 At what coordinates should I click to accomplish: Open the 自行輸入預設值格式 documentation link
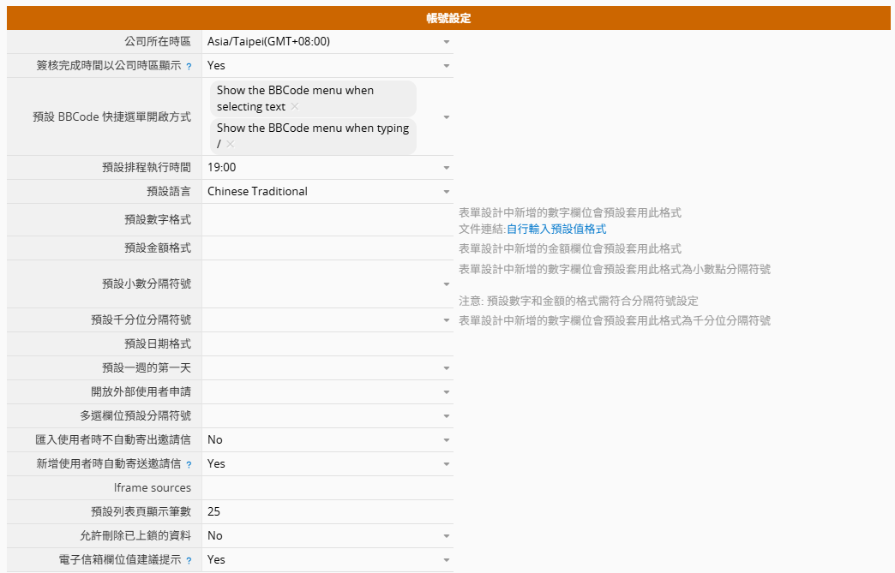click(556, 230)
